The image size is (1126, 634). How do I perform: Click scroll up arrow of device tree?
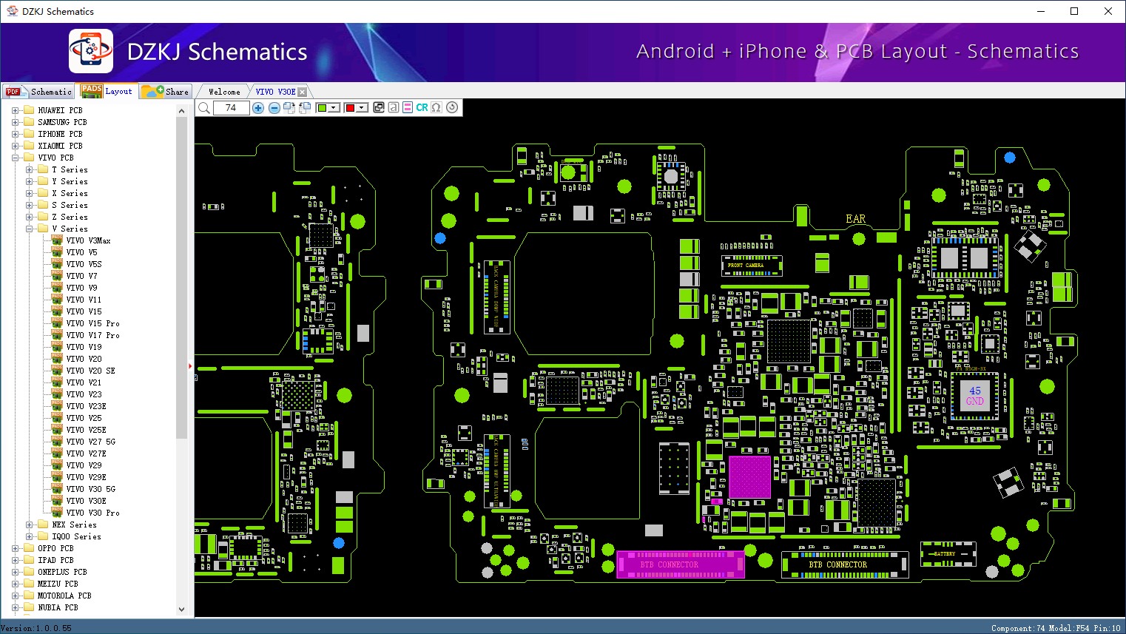(182, 111)
